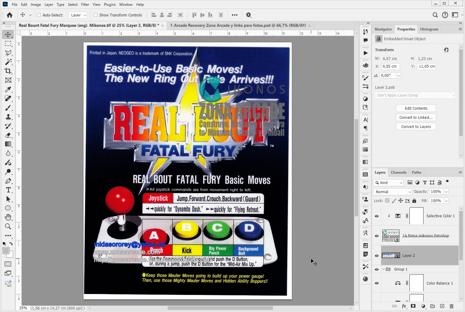The height and width of the screenshot is (312, 465).
Task: Open the rotation angle dropdown arrow
Action: 399,76
